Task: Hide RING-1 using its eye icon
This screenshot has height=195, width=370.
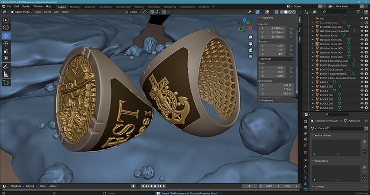Action: point(362,82)
